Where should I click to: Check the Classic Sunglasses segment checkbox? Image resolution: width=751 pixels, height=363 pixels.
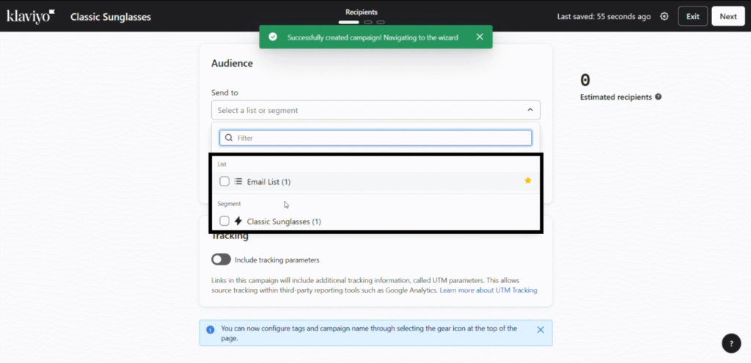224,221
